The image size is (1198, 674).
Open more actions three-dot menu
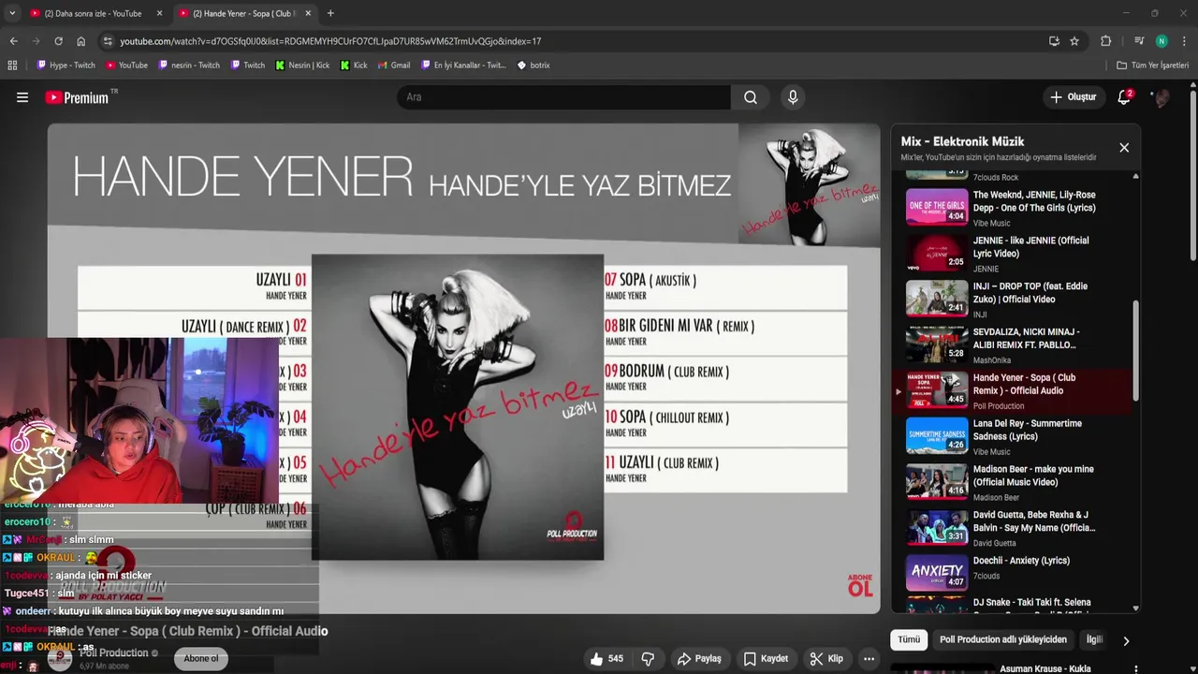[x=869, y=659]
